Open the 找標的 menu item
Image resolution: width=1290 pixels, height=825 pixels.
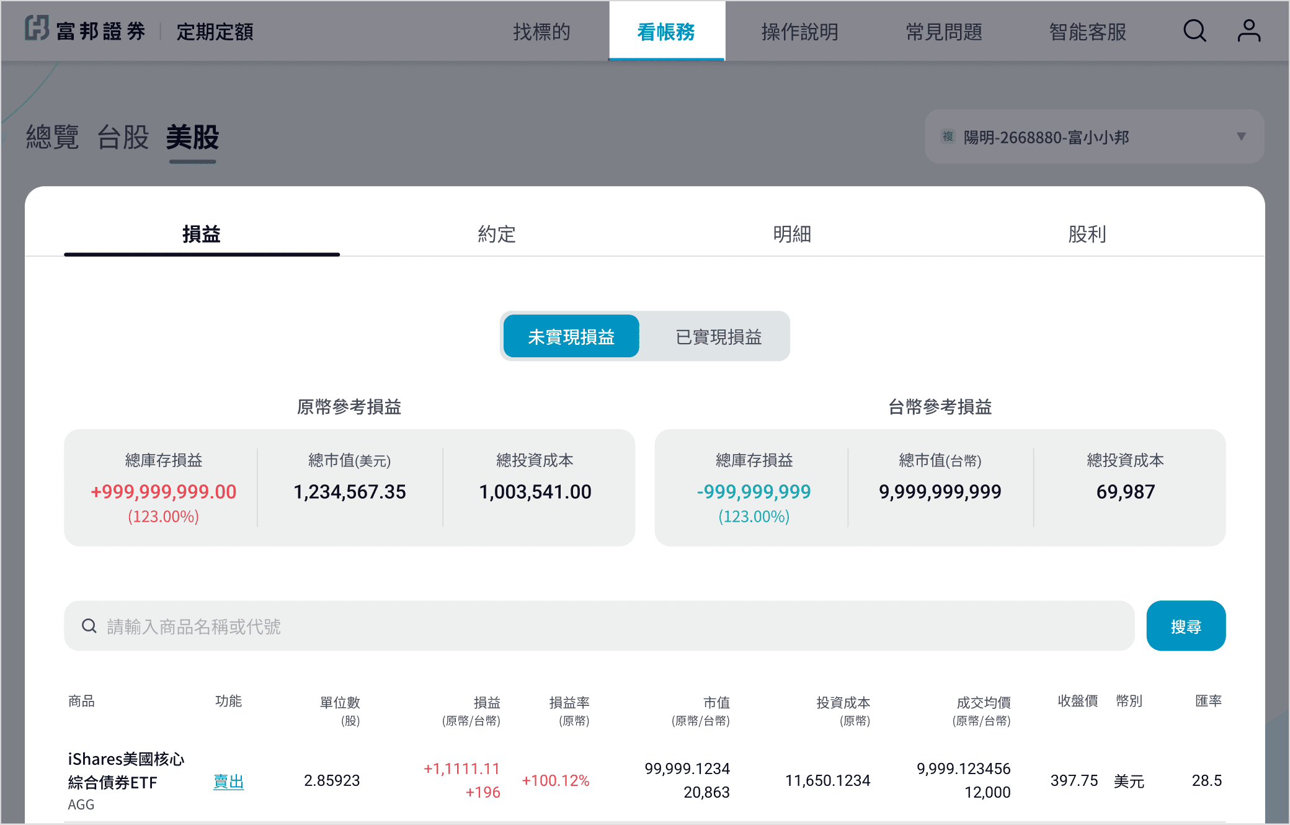click(541, 32)
